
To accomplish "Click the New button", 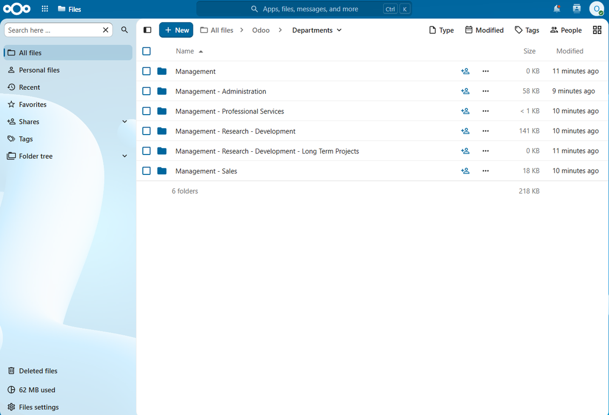I will [176, 30].
